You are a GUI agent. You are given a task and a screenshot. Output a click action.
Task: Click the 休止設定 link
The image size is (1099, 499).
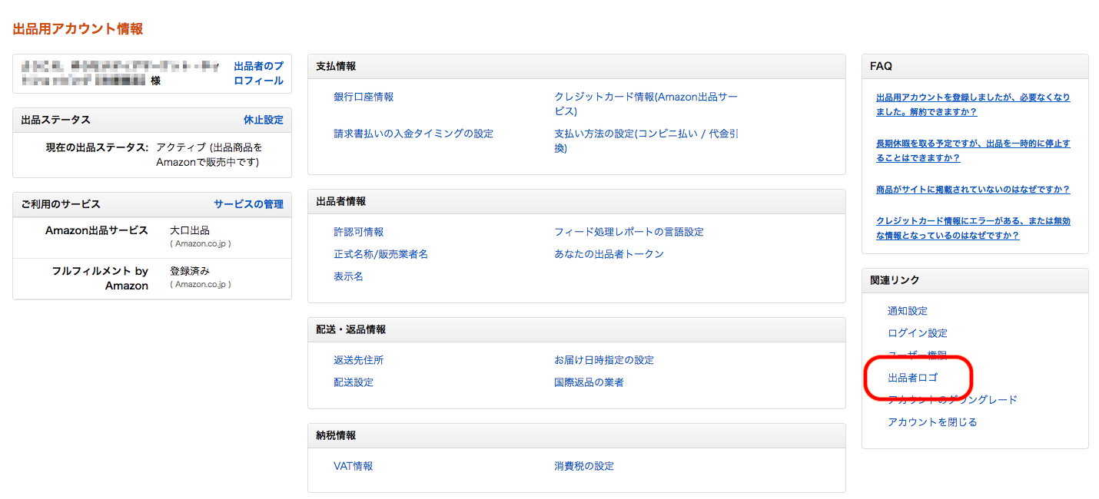[263, 120]
